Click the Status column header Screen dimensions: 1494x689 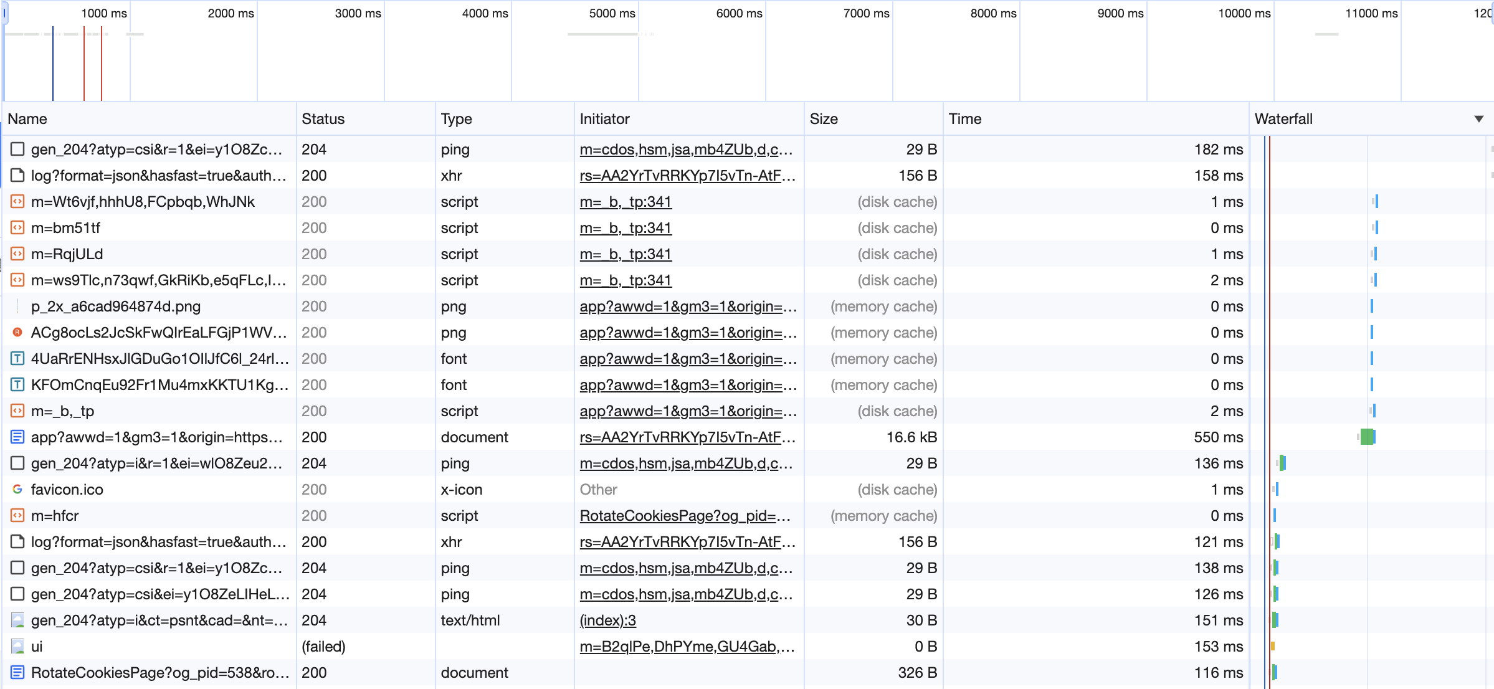click(x=323, y=119)
